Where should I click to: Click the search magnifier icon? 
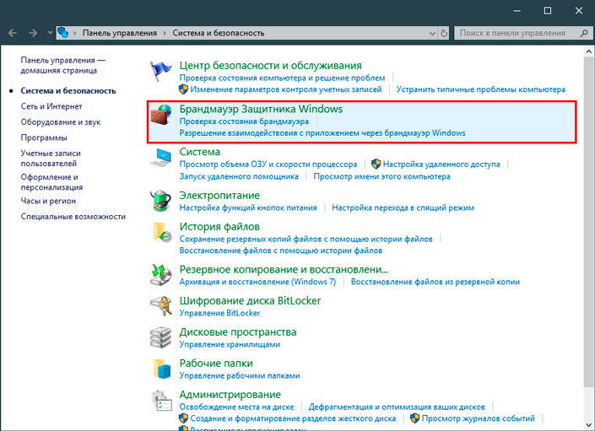[x=584, y=33]
